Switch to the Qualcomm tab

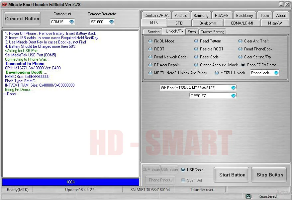coord(208,23)
